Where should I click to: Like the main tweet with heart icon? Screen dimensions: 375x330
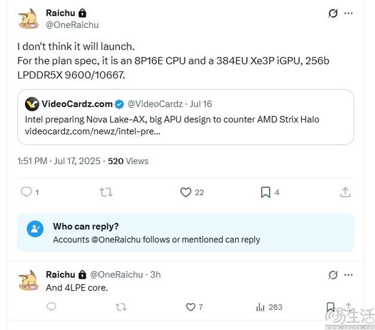[x=186, y=192]
